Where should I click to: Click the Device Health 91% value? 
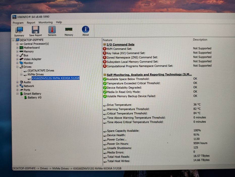pyautogui.click(x=196, y=135)
